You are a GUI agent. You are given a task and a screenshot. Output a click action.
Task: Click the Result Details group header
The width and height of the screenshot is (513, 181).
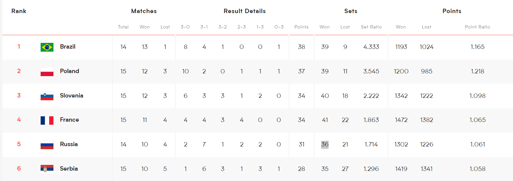point(245,11)
